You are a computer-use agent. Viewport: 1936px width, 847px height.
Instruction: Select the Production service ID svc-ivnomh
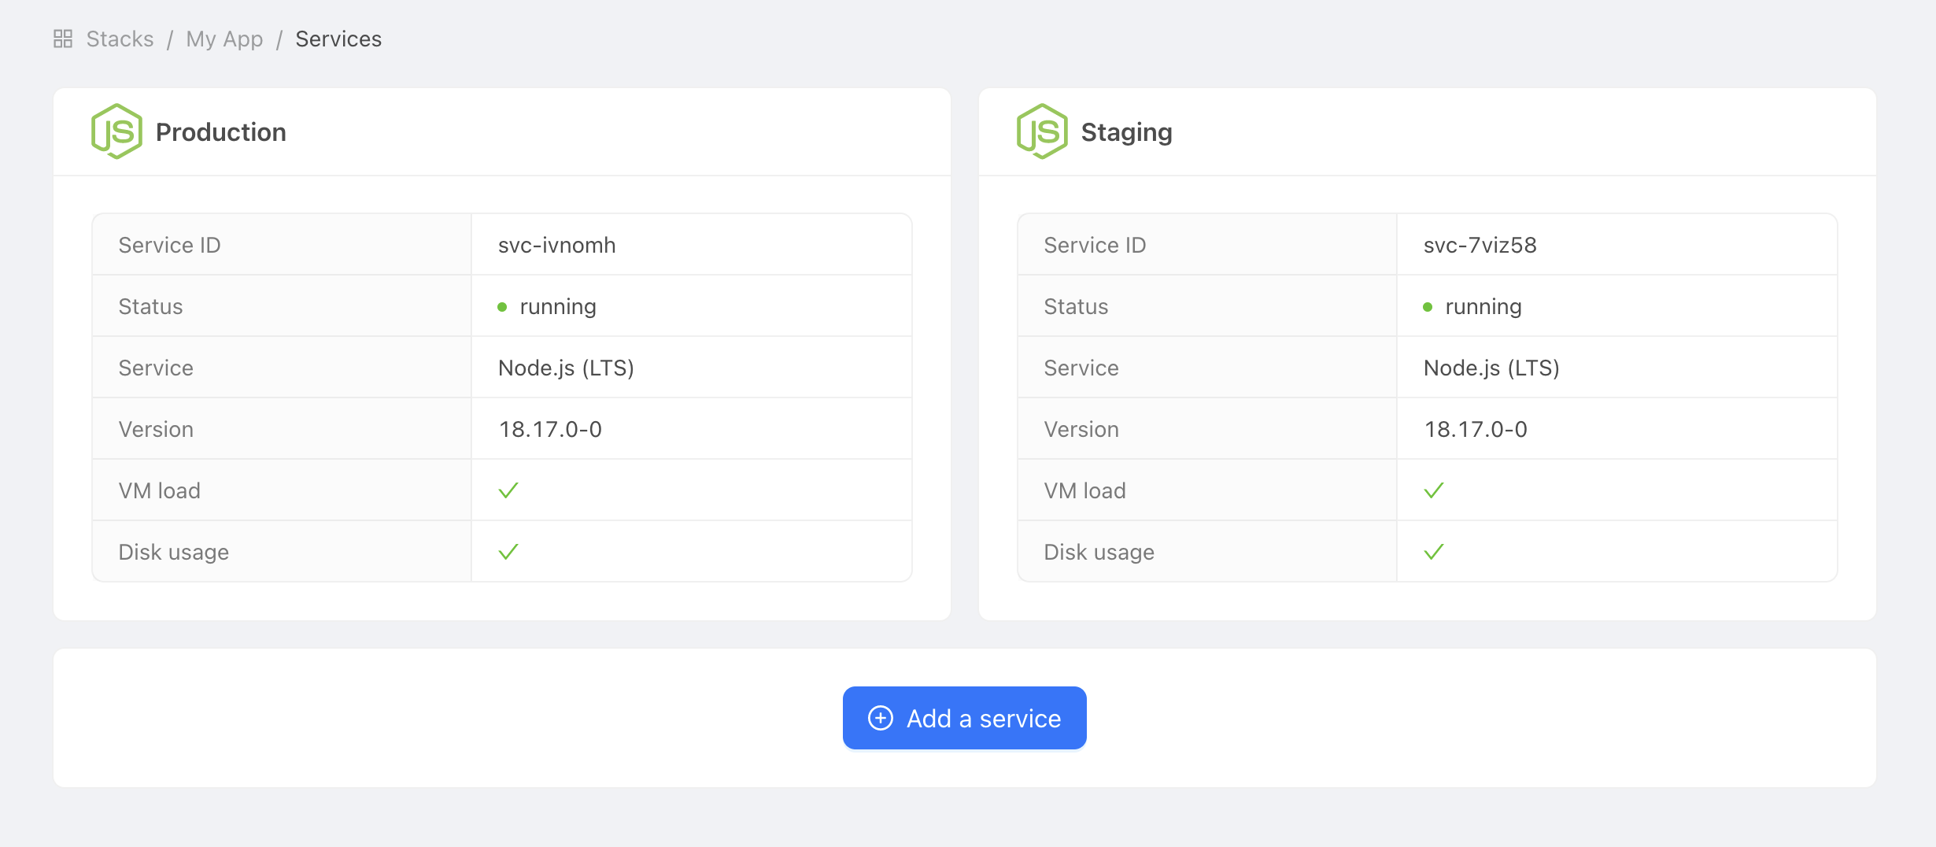click(x=556, y=245)
